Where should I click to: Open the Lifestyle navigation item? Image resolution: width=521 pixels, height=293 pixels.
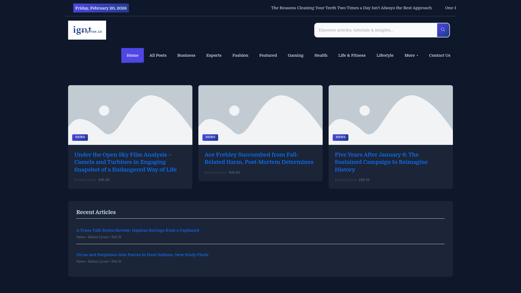[385, 55]
